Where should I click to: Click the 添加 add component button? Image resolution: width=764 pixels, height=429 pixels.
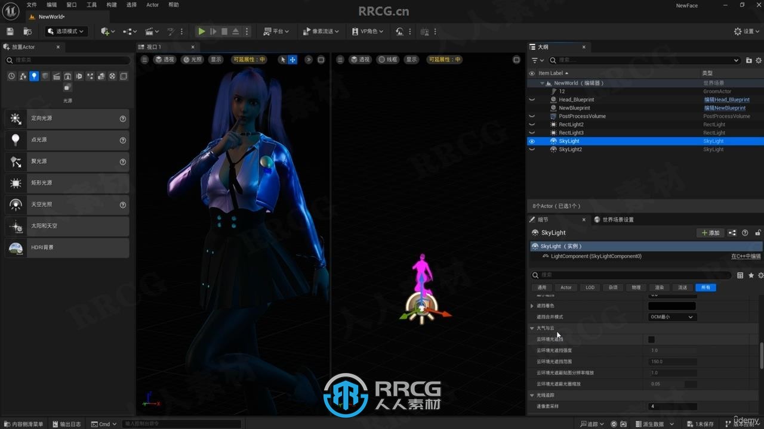point(711,233)
